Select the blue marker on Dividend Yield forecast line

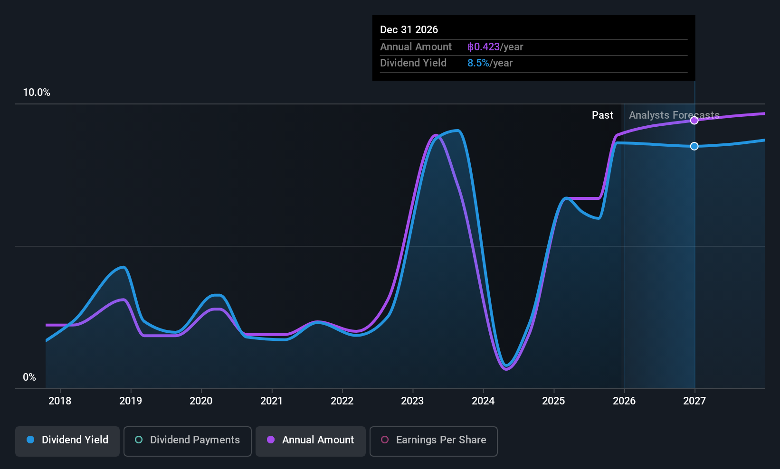pyautogui.click(x=694, y=146)
